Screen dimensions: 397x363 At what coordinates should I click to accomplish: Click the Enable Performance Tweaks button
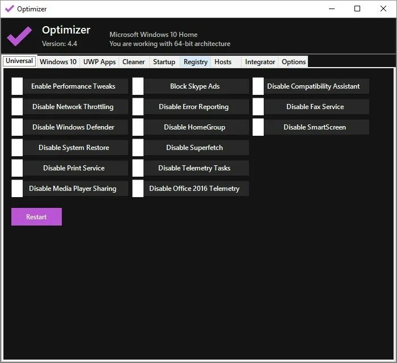75,86
